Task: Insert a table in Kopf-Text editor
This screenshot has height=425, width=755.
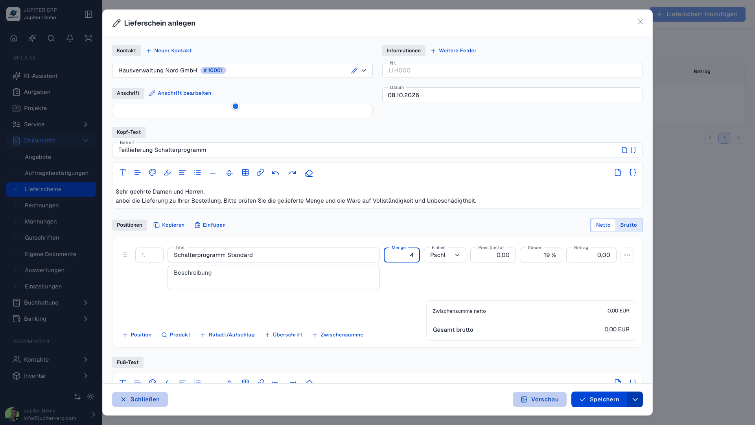Action: 245,173
